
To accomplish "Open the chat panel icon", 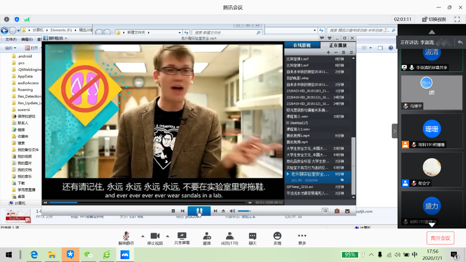I will [252, 236].
